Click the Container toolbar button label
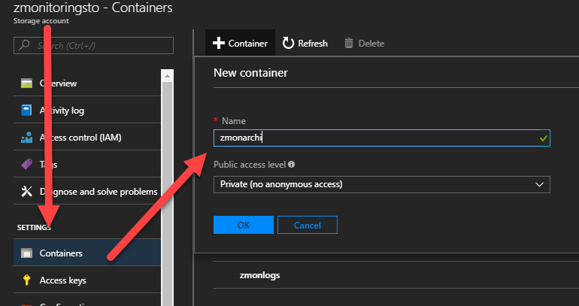 click(248, 44)
